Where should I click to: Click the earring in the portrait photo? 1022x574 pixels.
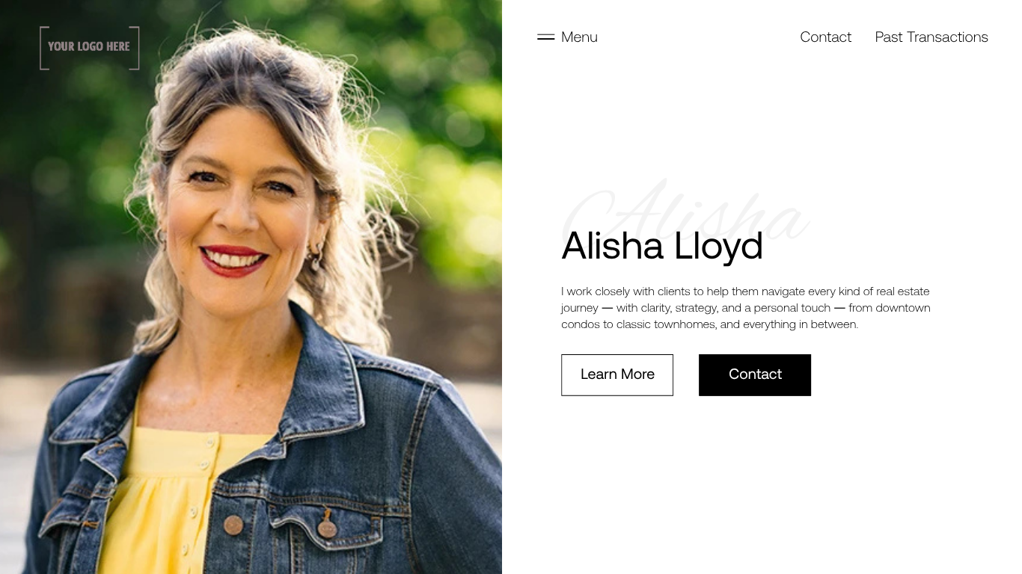pyautogui.click(x=315, y=256)
